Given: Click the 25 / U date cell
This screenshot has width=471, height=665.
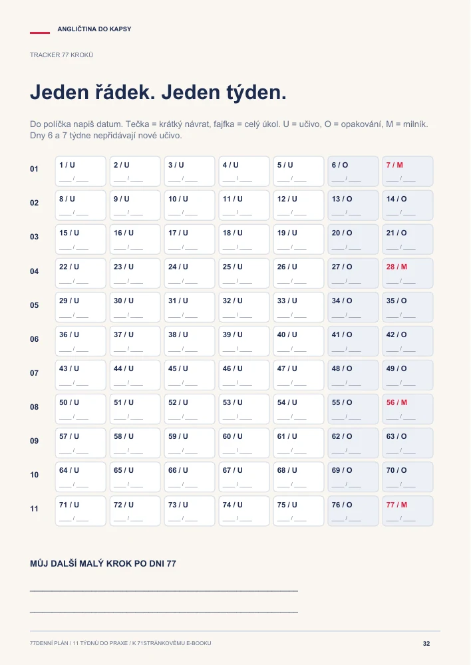Looking at the screenshot, I should click(244, 273).
